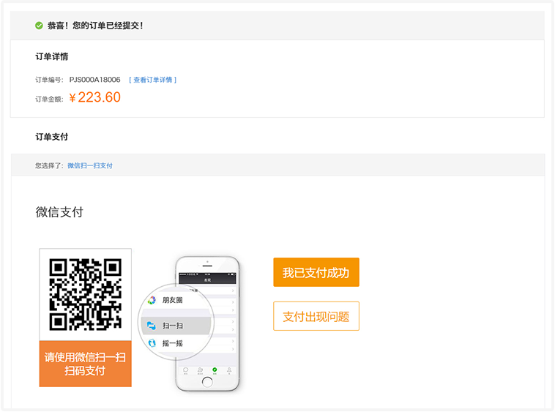Image resolution: width=555 pixels, height=412 pixels.
Task: Click the 订单详情 heading
Action: click(x=52, y=56)
